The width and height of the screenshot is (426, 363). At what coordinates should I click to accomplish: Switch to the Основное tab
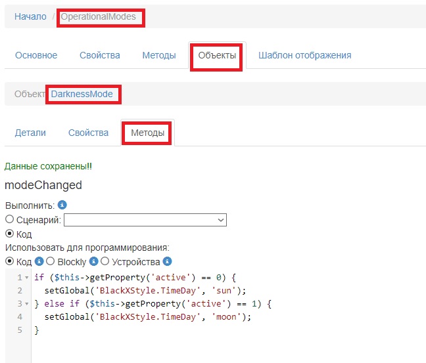pos(36,55)
